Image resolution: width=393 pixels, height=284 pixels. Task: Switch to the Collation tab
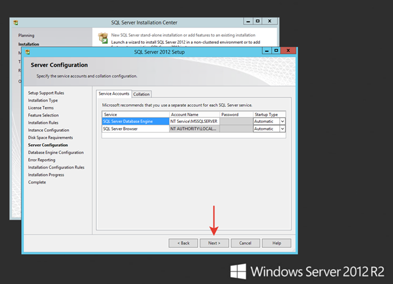tap(142, 94)
